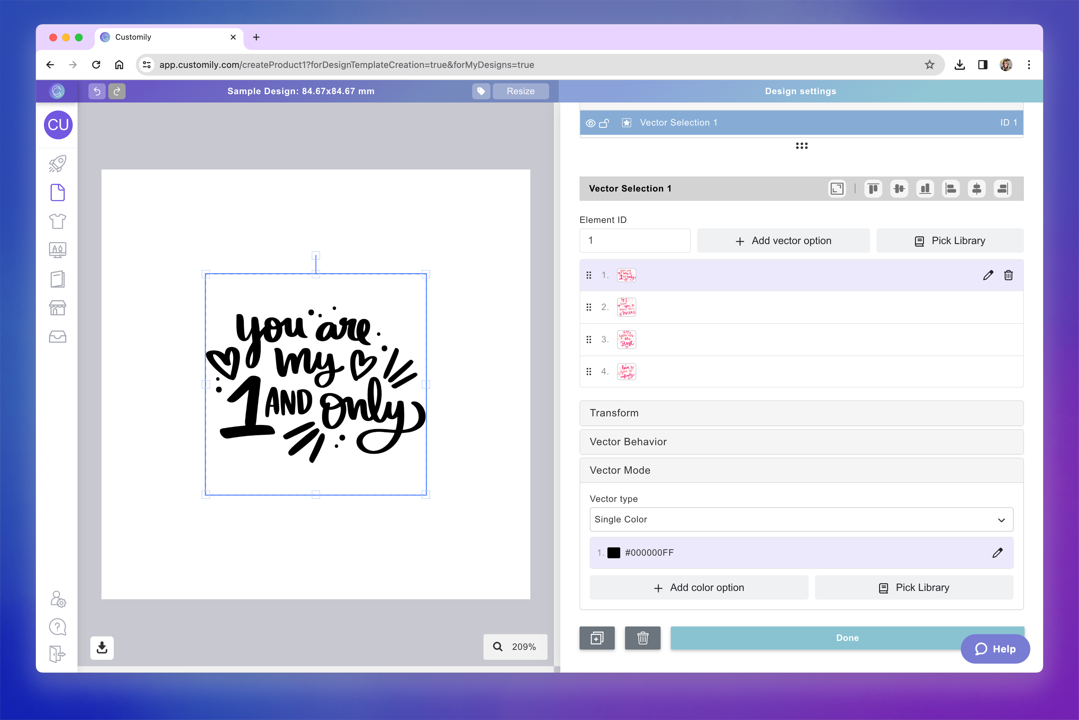Click Pick Library next to Add color option

[914, 588]
